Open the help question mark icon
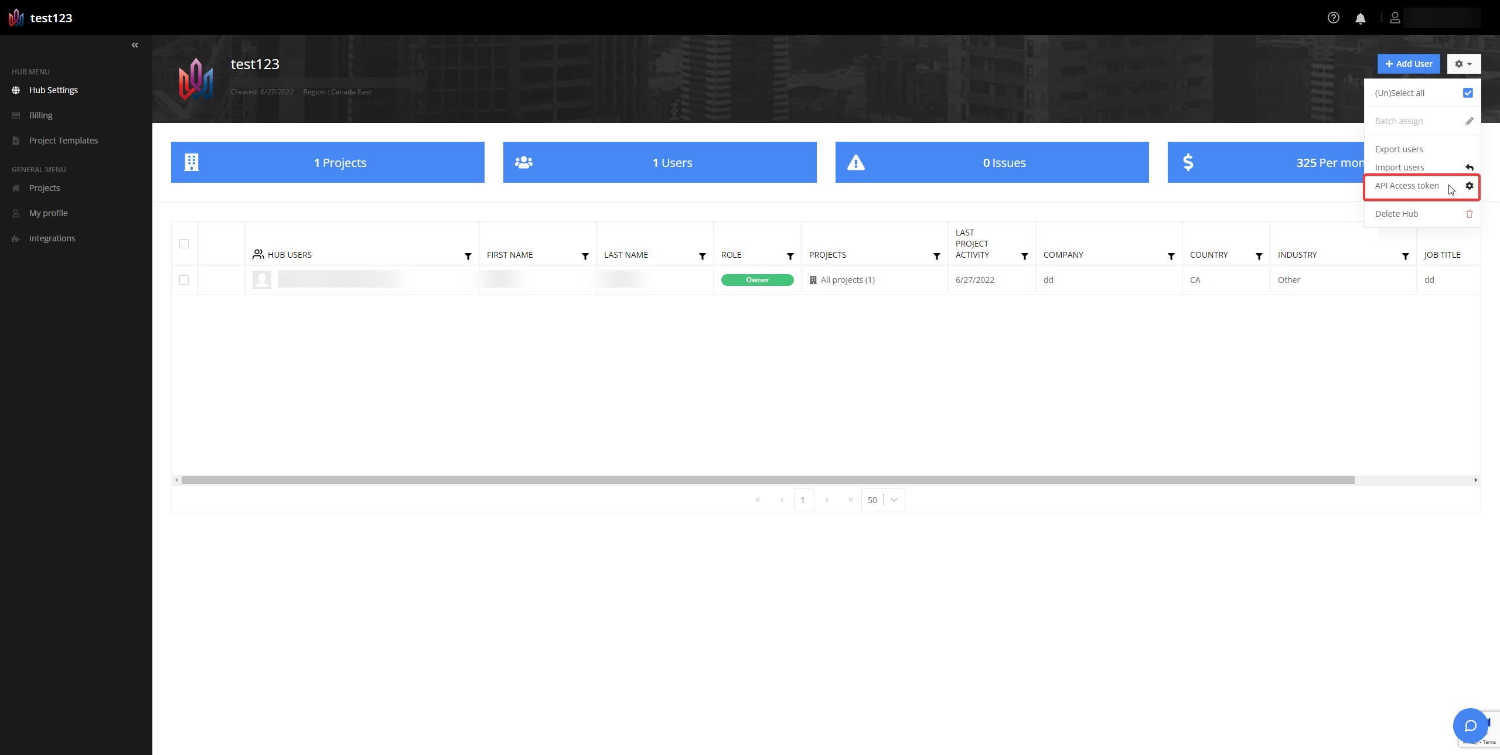 (1333, 18)
